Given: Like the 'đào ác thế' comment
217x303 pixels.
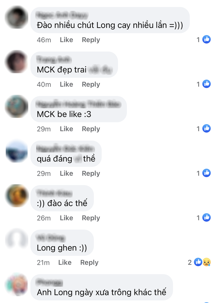Looking at the screenshot, I should click(66, 218).
